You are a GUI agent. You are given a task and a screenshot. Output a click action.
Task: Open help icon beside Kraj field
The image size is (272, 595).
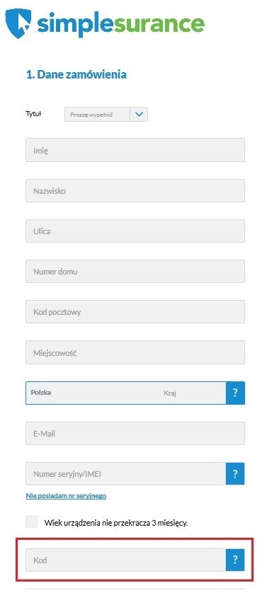pyautogui.click(x=235, y=393)
